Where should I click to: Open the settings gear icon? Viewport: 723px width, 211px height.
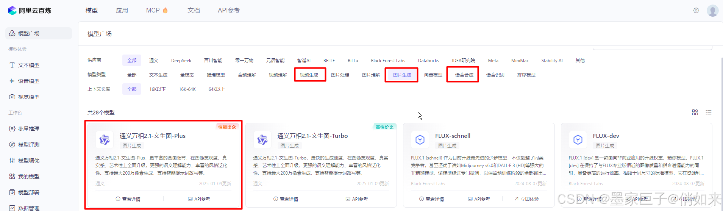point(696,11)
